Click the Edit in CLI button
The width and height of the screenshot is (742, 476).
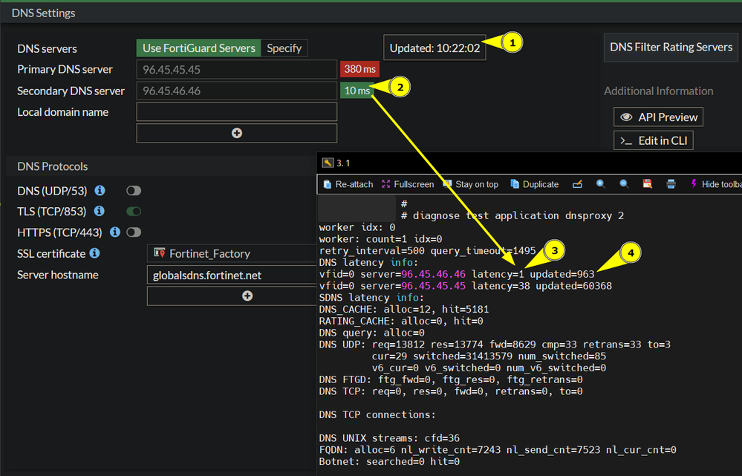coord(654,140)
